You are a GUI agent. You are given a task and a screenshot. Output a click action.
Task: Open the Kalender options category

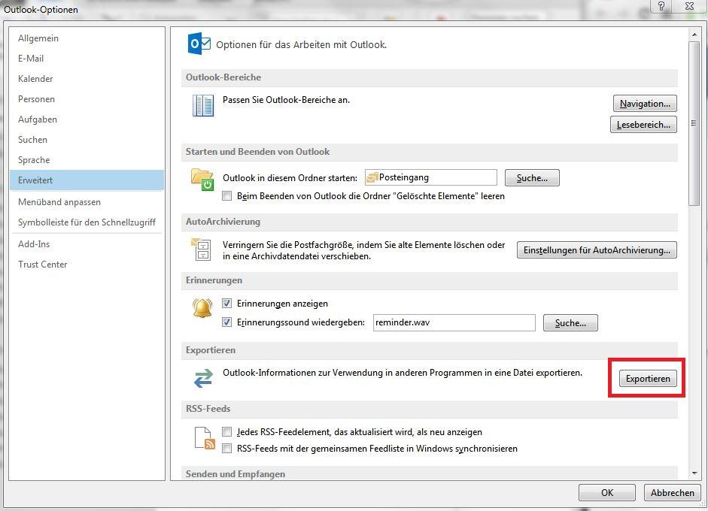[x=35, y=79]
